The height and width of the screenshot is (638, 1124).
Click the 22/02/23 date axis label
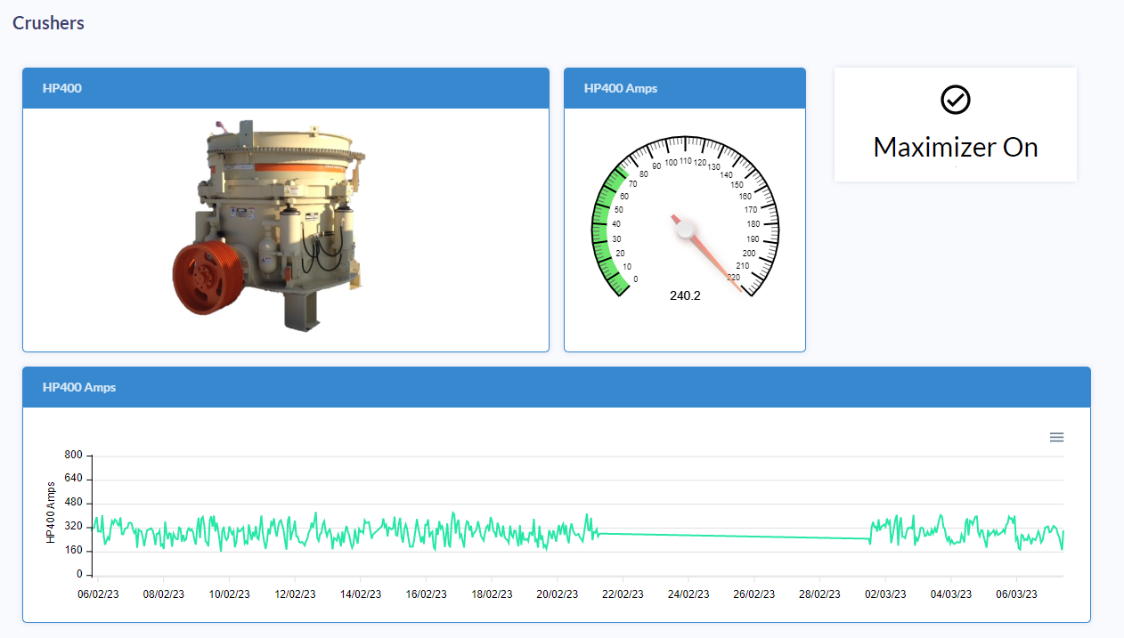tap(623, 594)
